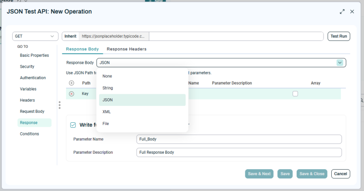Select File option in dropdown list
Screen dimensions: 364x191
(x=106, y=123)
